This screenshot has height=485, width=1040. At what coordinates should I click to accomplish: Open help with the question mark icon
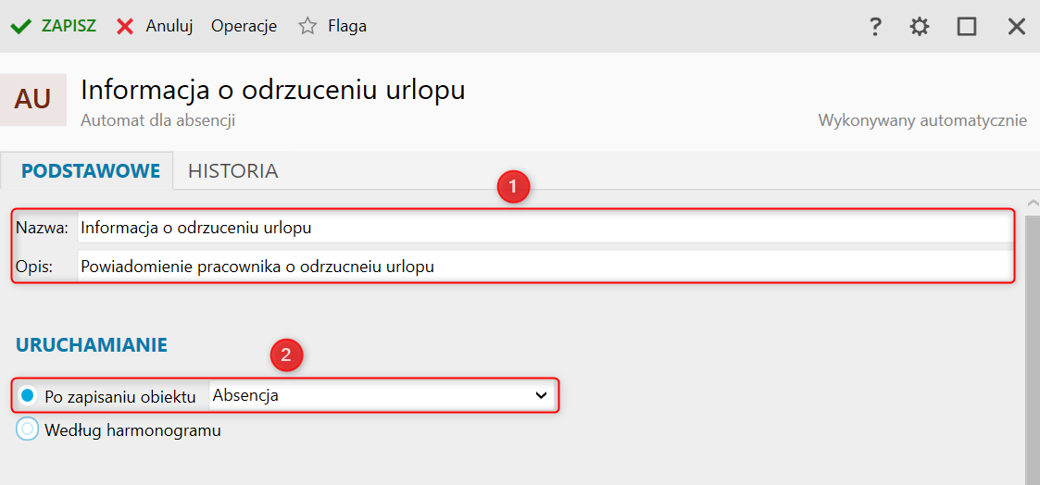coord(874,27)
